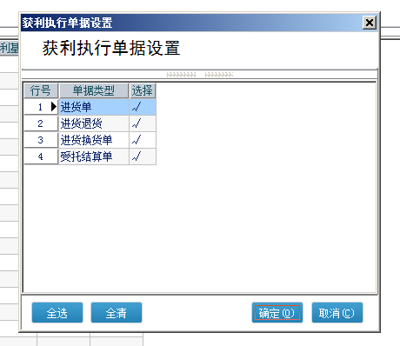The width and height of the screenshot is (400, 346).
Task: Click the 全选 button
Action: (x=57, y=313)
